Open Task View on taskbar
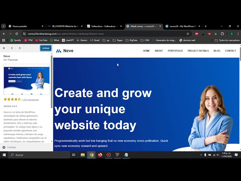 point(74,155)
